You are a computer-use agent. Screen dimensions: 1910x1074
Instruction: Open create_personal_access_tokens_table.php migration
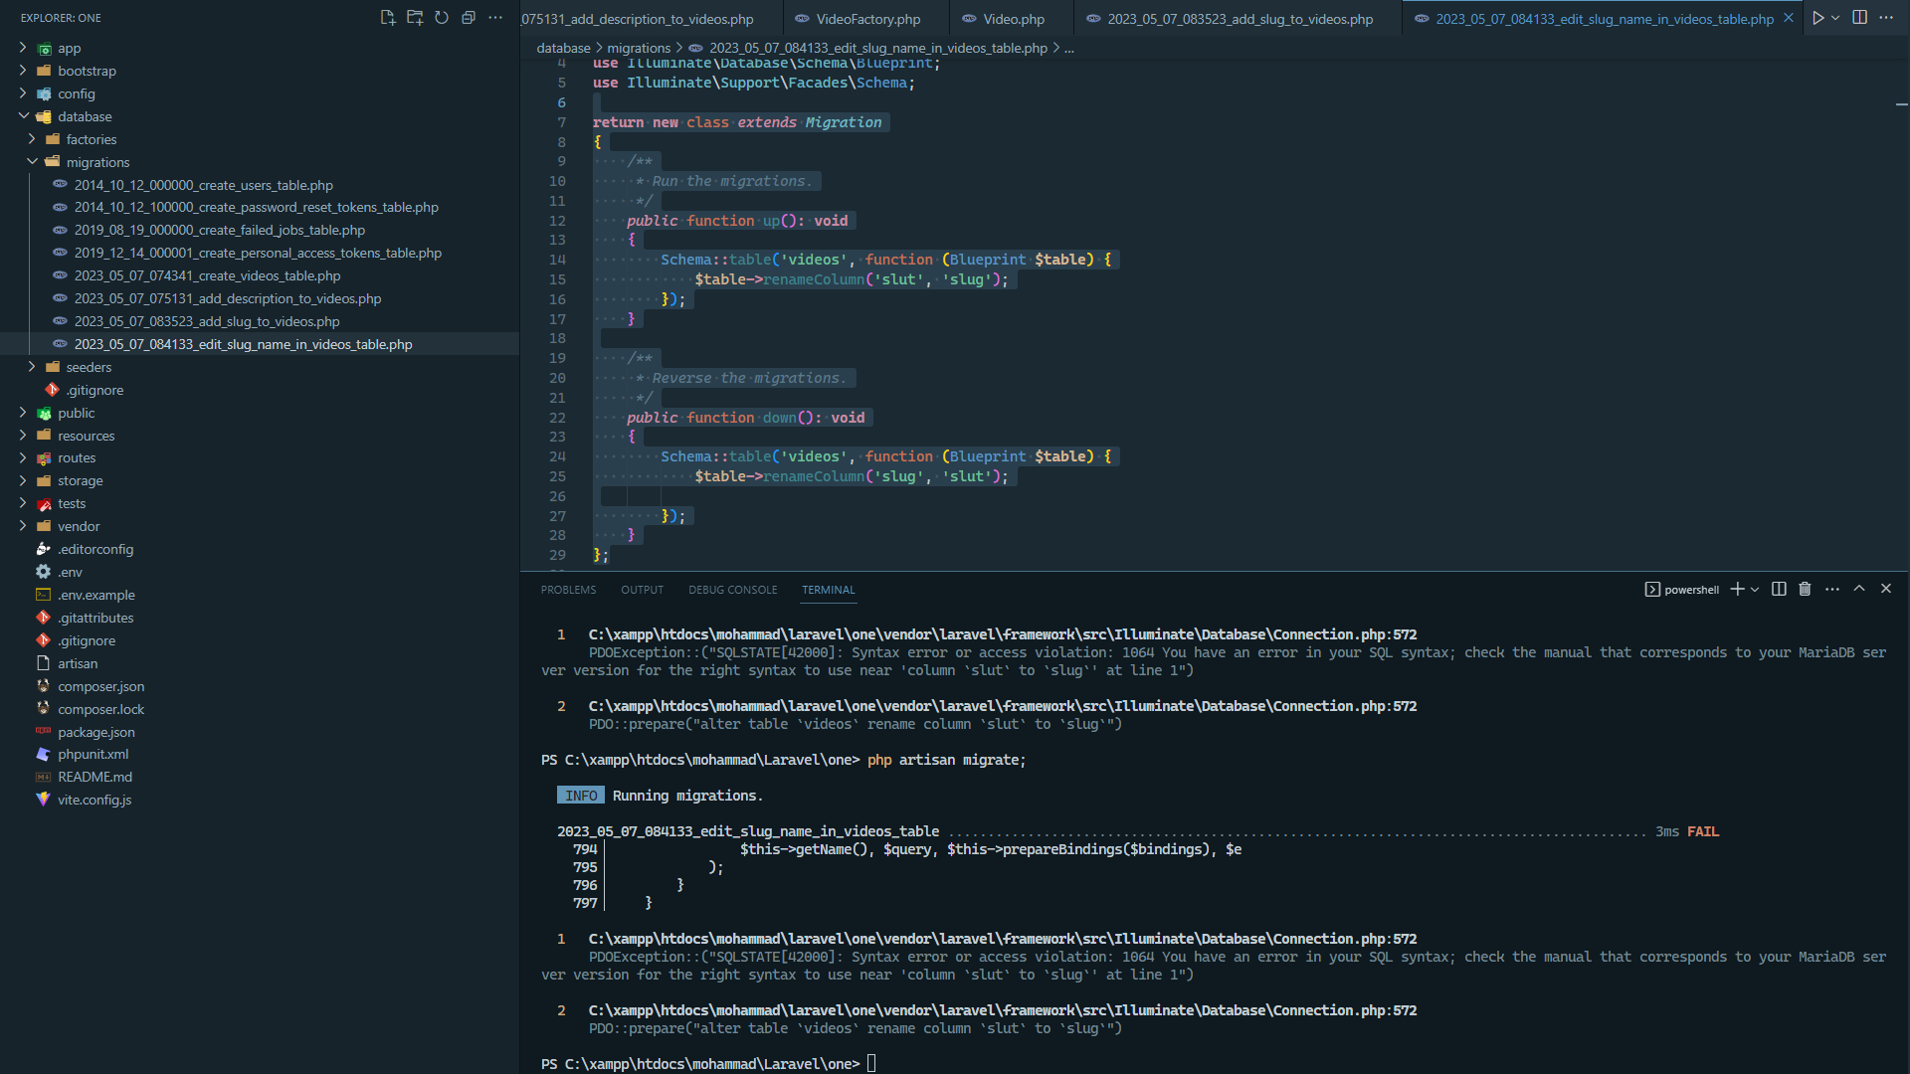[x=258, y=253]
